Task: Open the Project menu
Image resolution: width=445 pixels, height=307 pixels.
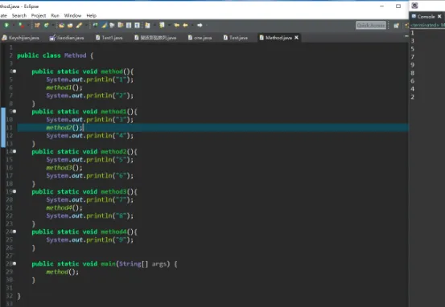Action: 39,15
